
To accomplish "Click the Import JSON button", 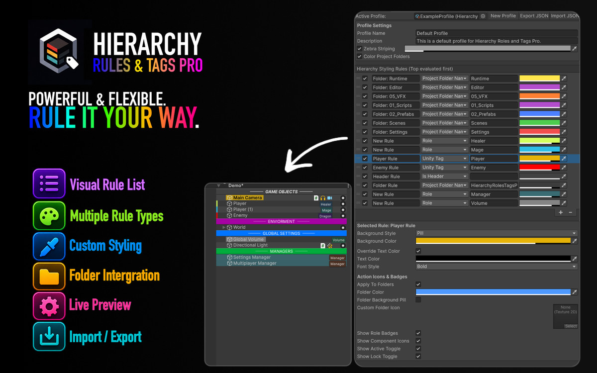I will (565, 16).
